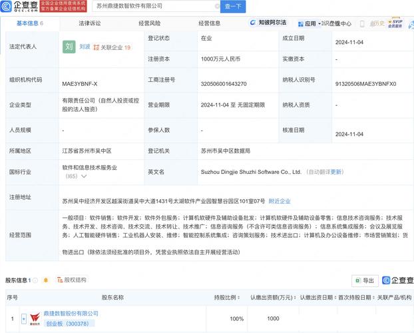The height and width of the screenshot is (333, 414).
Task: Click 苏州市吴中区数据局 registration authority
Action: click(x=226, y=151)
